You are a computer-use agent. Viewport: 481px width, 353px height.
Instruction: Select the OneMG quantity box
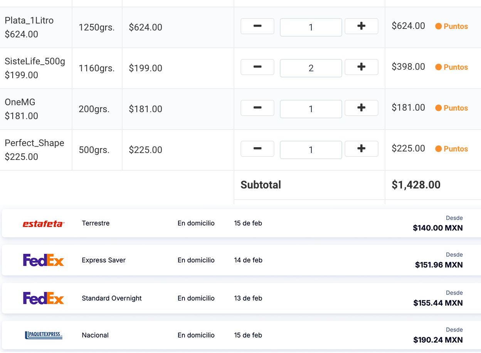tap(311, 109)
